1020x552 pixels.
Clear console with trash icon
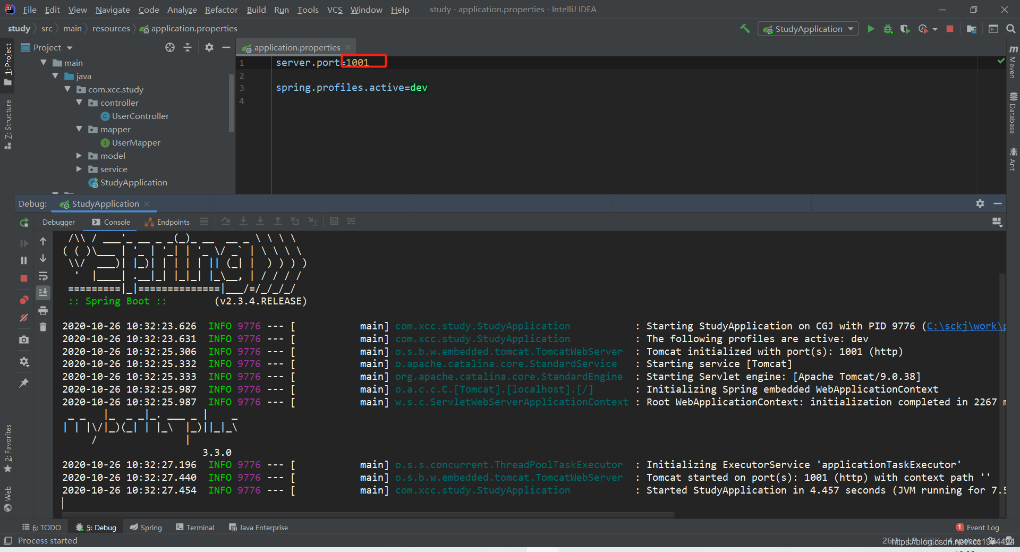(x=43, y=327)
